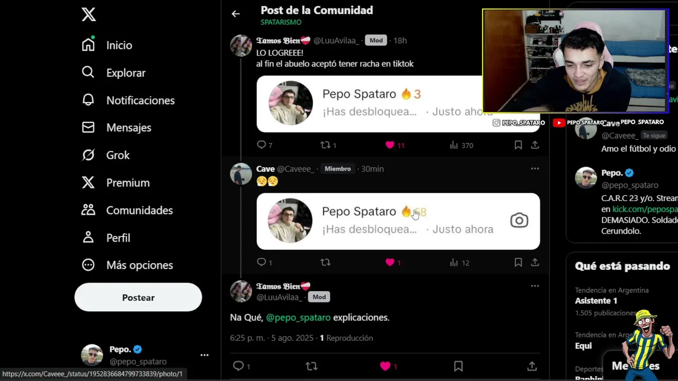Image resolution: width=678 pixels, height=381 pixels.
Task: Open more options on the main post
Action: tap(535, 286)
